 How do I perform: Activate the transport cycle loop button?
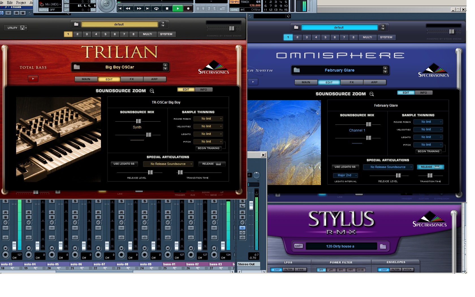tap(156, 8)
